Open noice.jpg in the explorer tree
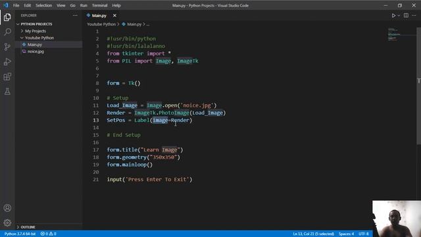Viewport: 421px width, 237px height. coord(48,51)
